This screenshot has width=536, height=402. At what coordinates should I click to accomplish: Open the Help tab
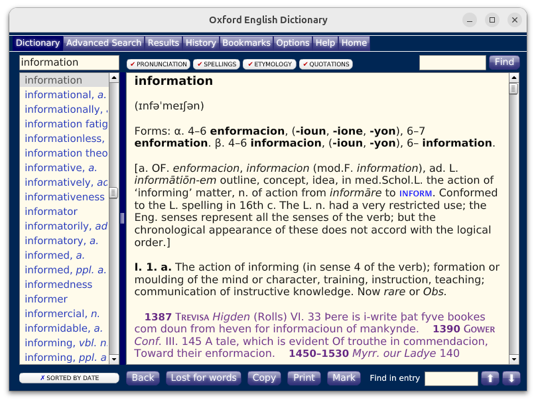tap(325, 42)
